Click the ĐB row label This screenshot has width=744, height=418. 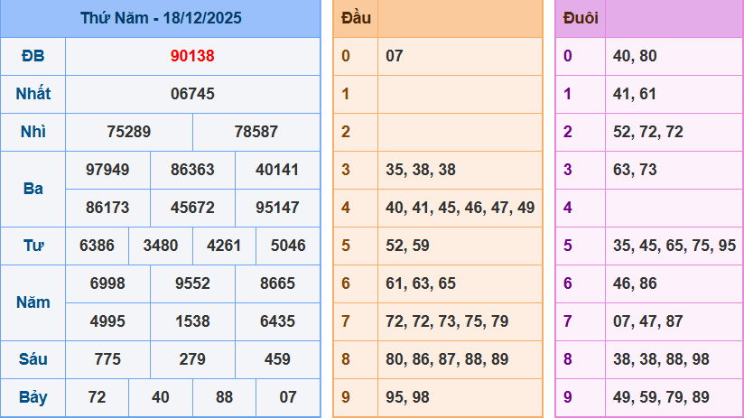[x=33, y=56]
